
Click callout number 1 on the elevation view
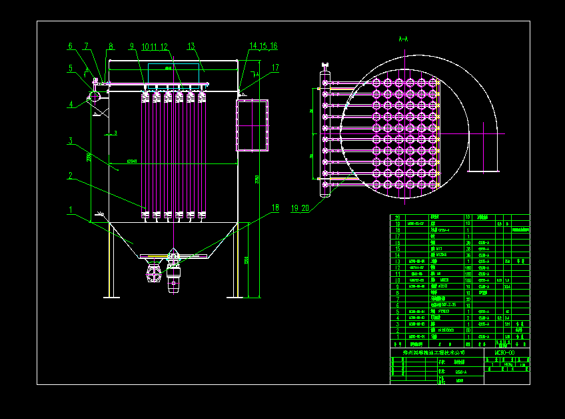pos(71,209)
